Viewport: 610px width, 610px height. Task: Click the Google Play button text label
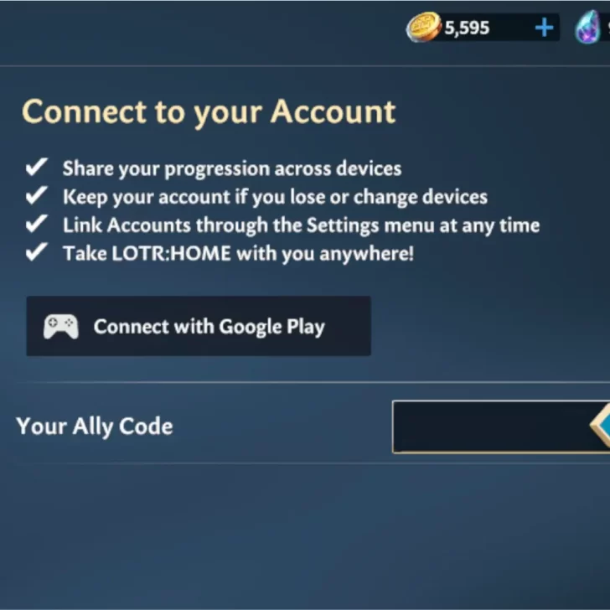point(209,327)
